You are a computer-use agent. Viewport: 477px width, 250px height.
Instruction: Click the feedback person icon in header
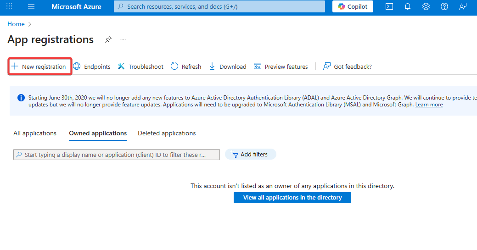463,6
